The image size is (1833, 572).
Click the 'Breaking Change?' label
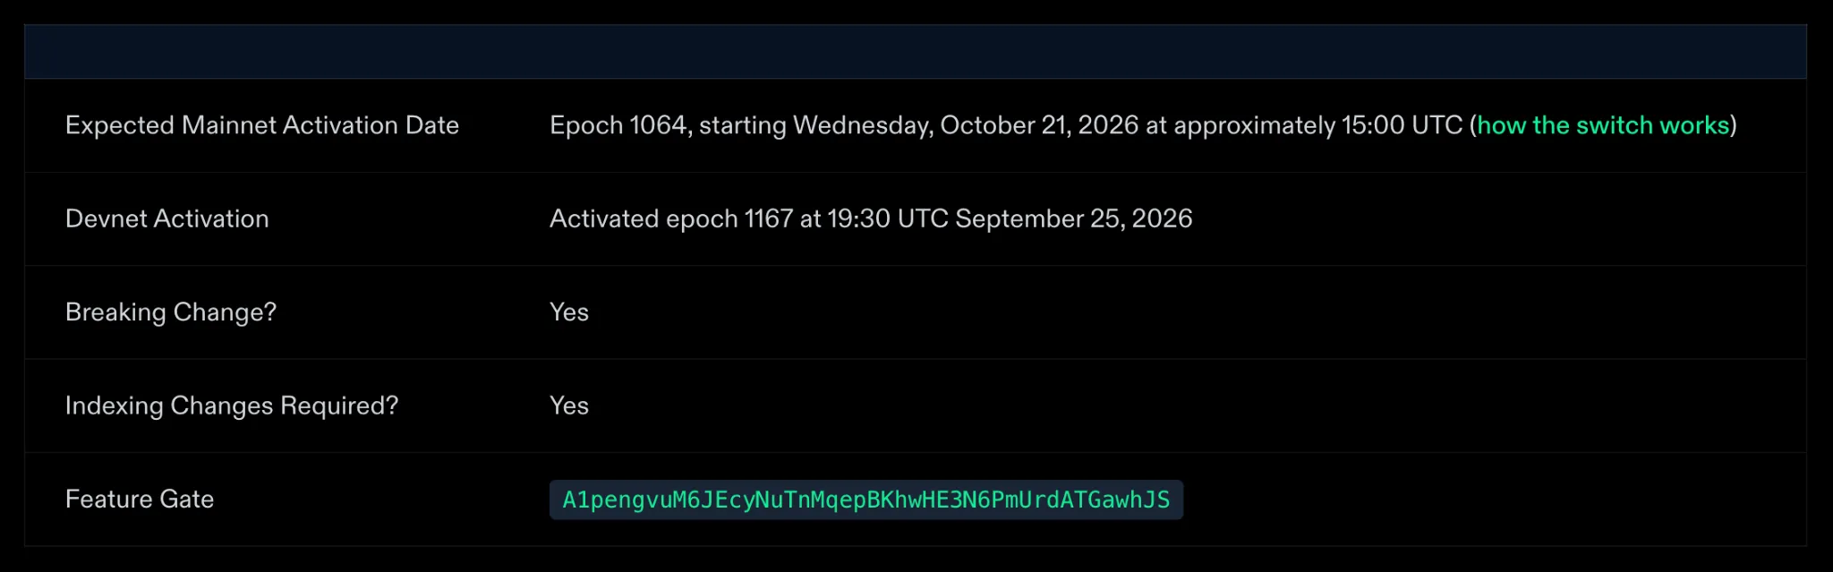(171, 312)
